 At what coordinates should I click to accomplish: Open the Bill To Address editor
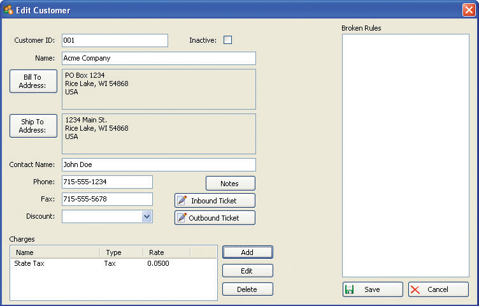pyautogui.click(x=33, y=82)
